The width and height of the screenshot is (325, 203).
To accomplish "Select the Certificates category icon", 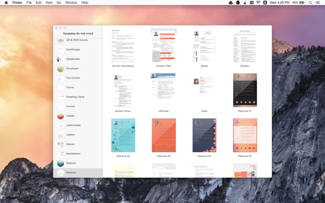I will [61, 50].
